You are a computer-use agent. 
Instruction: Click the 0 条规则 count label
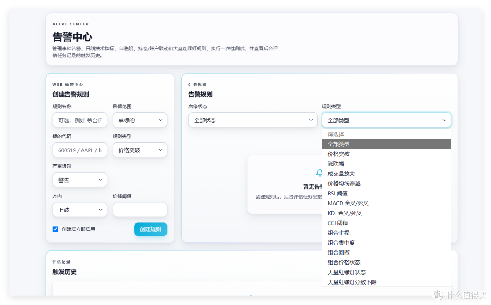click(x=197, y=85)
